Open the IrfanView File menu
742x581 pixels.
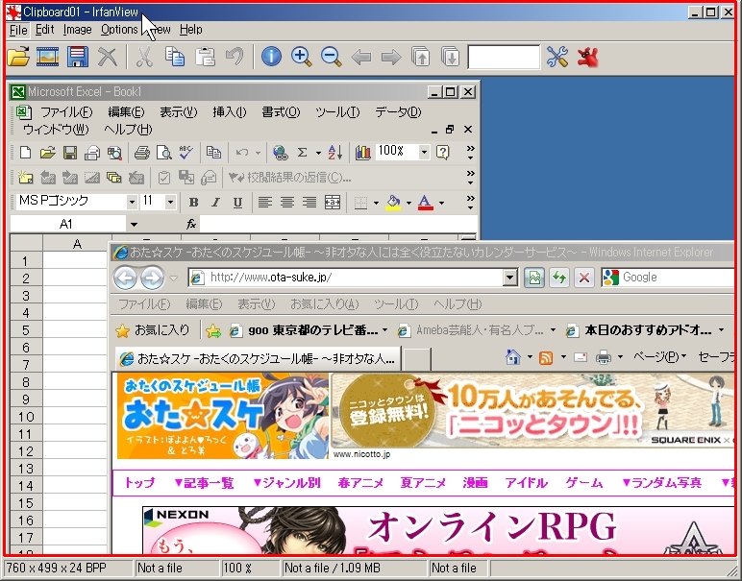[18, 30]
